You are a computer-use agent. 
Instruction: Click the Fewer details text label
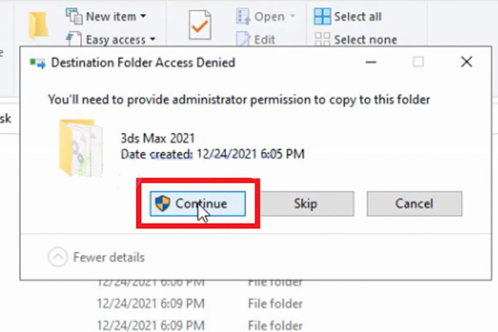click(109, 257)
